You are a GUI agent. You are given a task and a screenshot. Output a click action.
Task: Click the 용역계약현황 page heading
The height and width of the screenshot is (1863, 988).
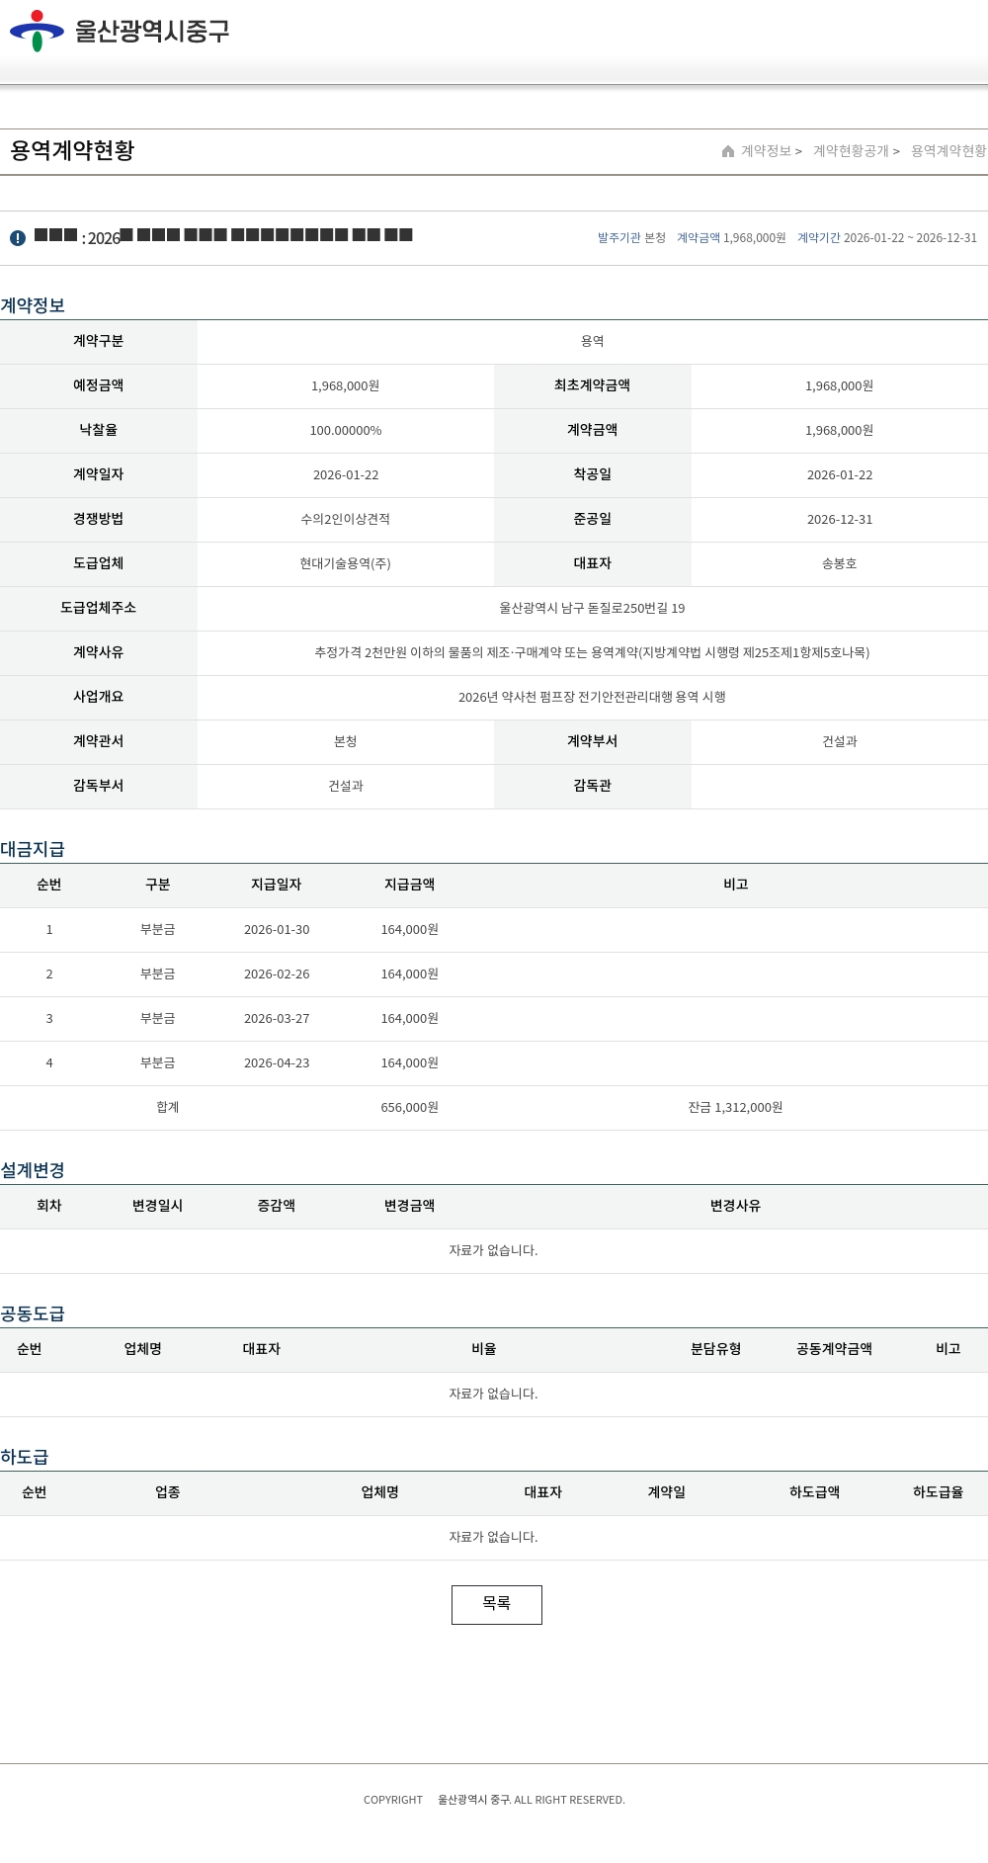(72, 150)
